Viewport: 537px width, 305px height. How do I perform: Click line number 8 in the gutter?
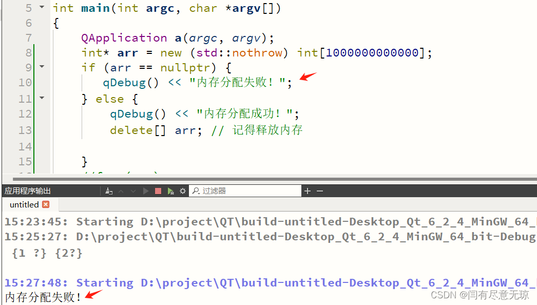[29, 52]
